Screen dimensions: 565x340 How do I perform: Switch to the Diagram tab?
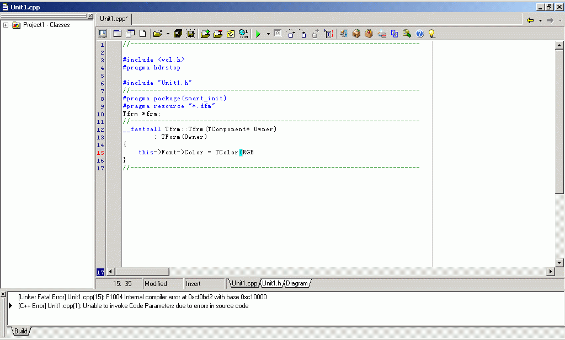click(x=297, y=283)
